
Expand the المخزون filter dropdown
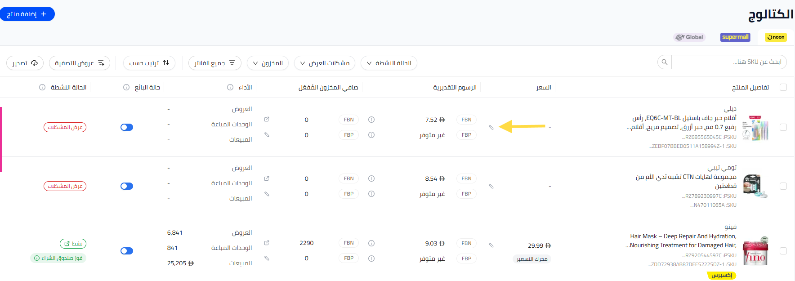point(268,63)
